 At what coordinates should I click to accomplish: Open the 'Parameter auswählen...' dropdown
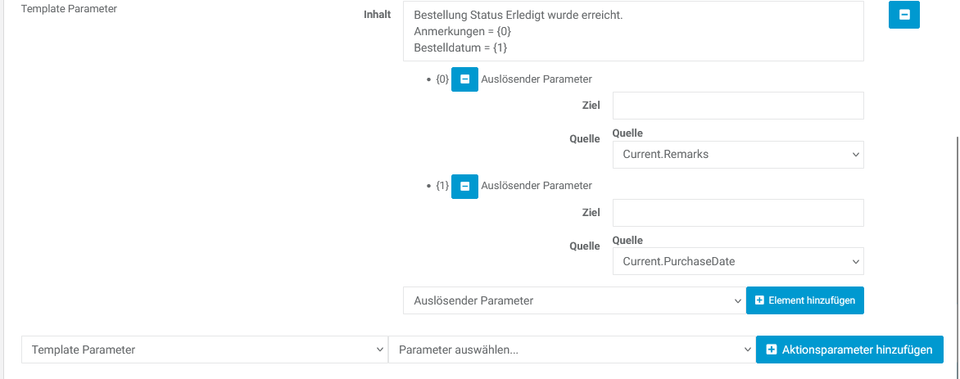pos(571,350)
